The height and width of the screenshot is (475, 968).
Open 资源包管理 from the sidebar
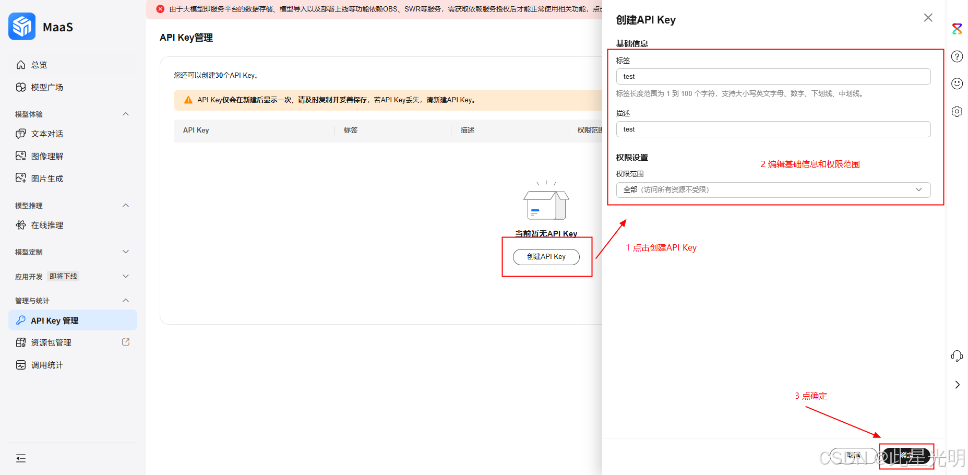coord(51,342)
